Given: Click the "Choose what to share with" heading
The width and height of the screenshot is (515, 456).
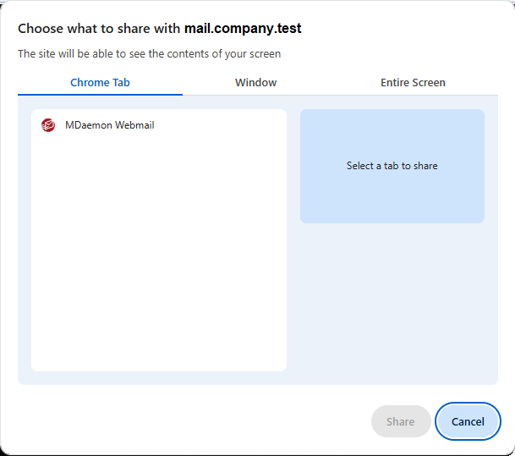Looking at the screenshot, I should pyautogui.click(x=99, y=29).
